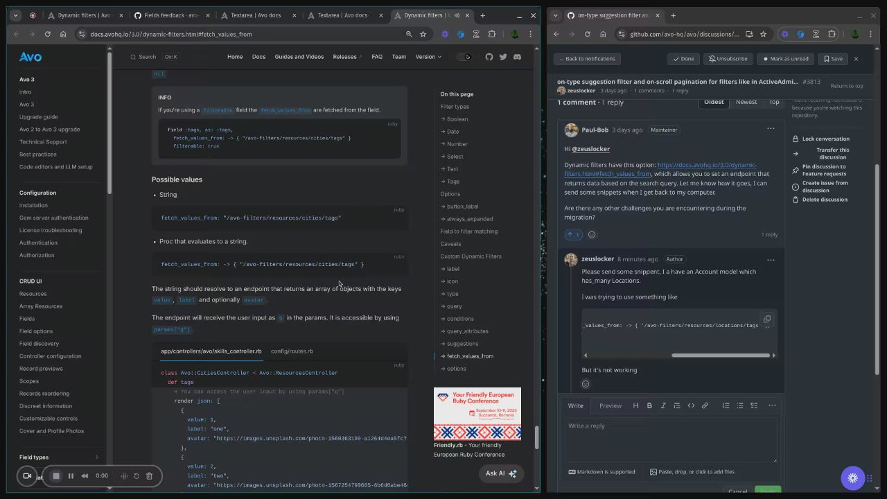This screenshot has width=887, height=499.
Task: Insert task list in reply editor
Action: tap(754, 405)
